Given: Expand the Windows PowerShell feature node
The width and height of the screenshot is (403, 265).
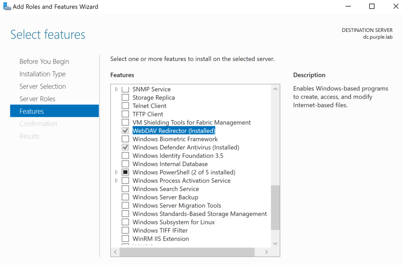Looking at the screenshot, I should [116, 172].
